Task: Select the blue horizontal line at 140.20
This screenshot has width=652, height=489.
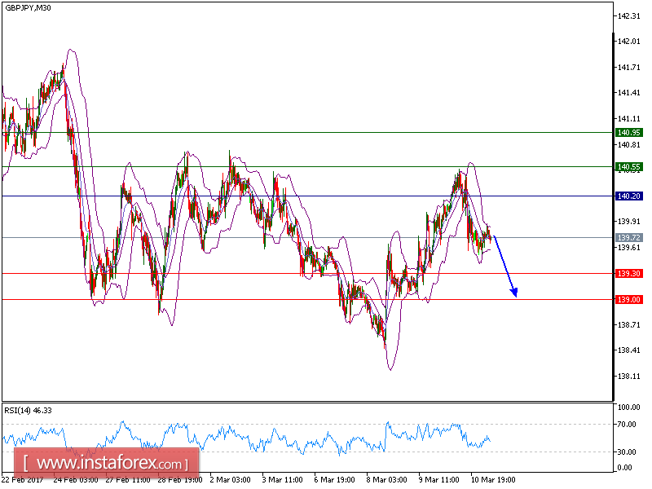Action: click(x=326, y=196)
